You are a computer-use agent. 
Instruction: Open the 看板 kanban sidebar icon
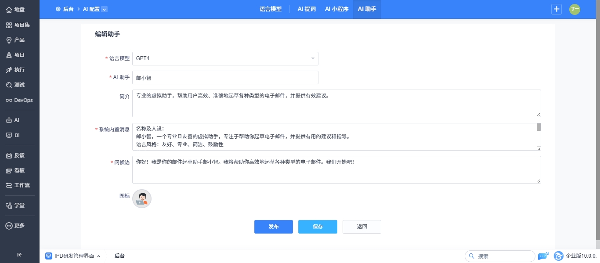tap(9, 170)
